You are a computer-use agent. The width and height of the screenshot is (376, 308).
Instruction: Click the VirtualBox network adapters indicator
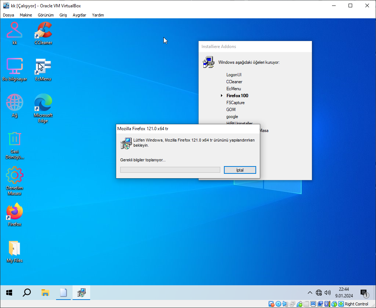[x=292, y=304]
